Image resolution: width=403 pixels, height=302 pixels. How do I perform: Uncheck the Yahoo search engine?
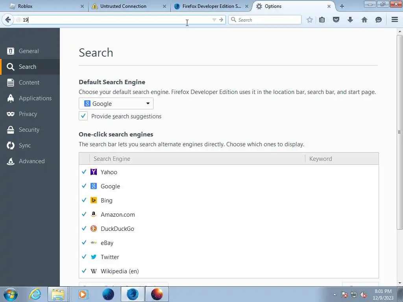point(84,172)
